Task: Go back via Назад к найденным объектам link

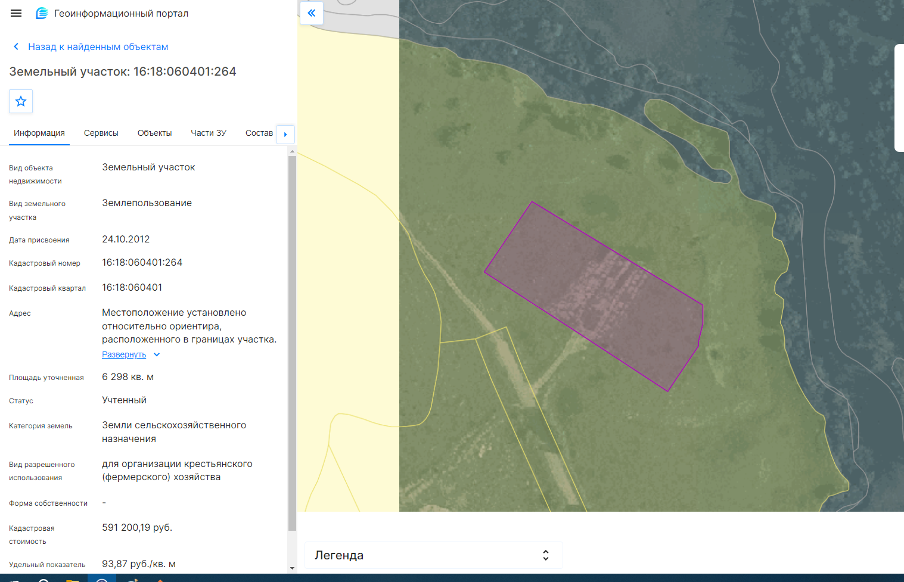Action: click(x=98, y=46)
